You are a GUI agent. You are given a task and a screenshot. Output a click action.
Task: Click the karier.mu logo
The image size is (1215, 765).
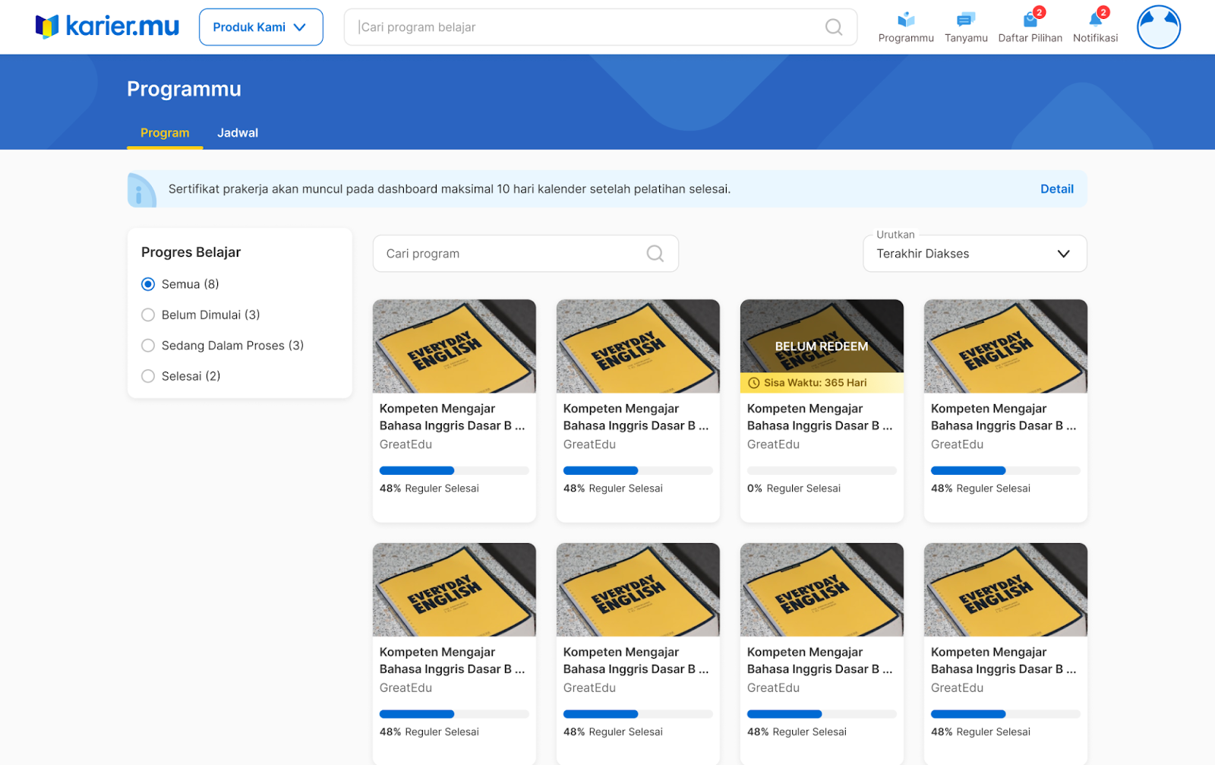point(107,27)
